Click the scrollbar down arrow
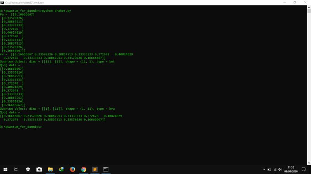Image resolution: width=311 pixels, height=174 pixels. tap(309, 163)
